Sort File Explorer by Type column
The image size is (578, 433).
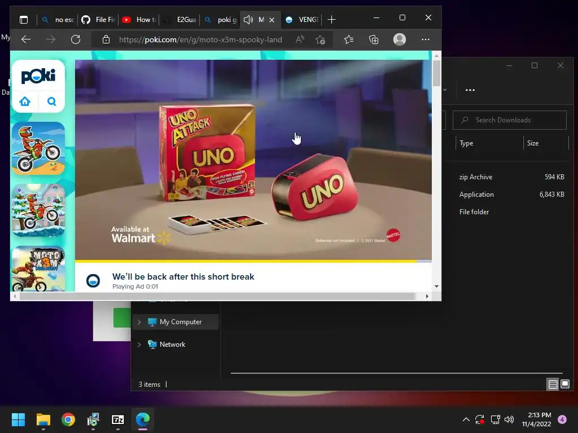point(466,143)
